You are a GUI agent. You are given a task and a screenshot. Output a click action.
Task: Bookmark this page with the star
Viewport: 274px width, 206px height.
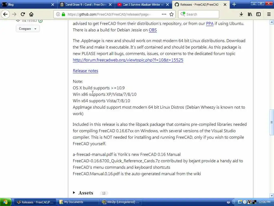[172, 14]
